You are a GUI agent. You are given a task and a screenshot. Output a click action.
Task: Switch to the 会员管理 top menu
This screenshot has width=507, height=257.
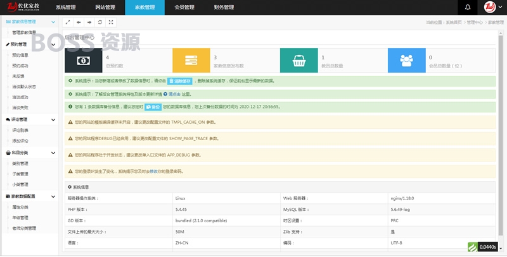click(184, 8)
